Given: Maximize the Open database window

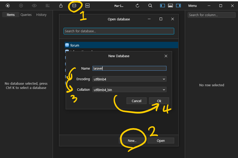Looking at the screenshot, I should [161, 19].
